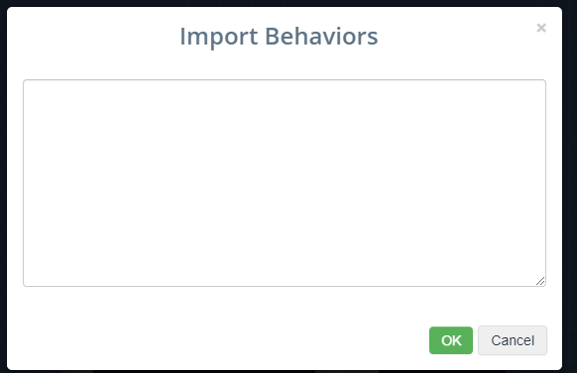Close the Import Behaviors dialog via X icon
This screenshot has width=577, height=373.
[x=541, y=28]
